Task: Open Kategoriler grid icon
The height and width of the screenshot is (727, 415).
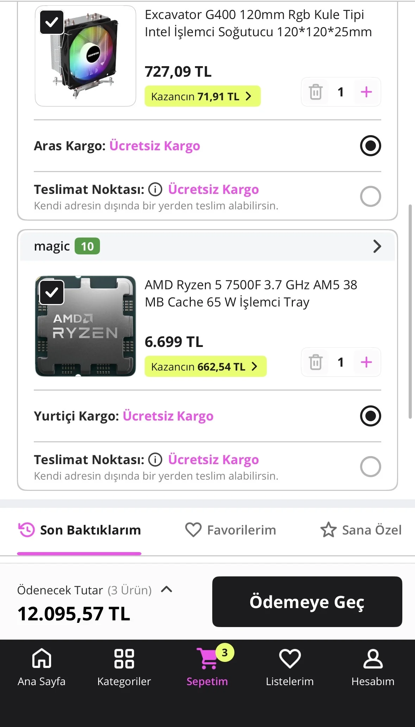Action: 124,658
